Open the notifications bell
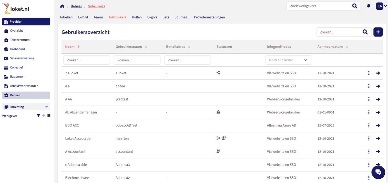This screenshot has height=183, width=388. tap(369, 6)
